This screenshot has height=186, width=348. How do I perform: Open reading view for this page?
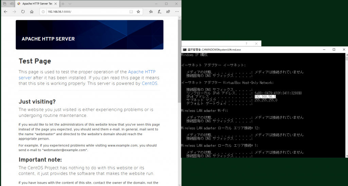[x=131, y=12]
